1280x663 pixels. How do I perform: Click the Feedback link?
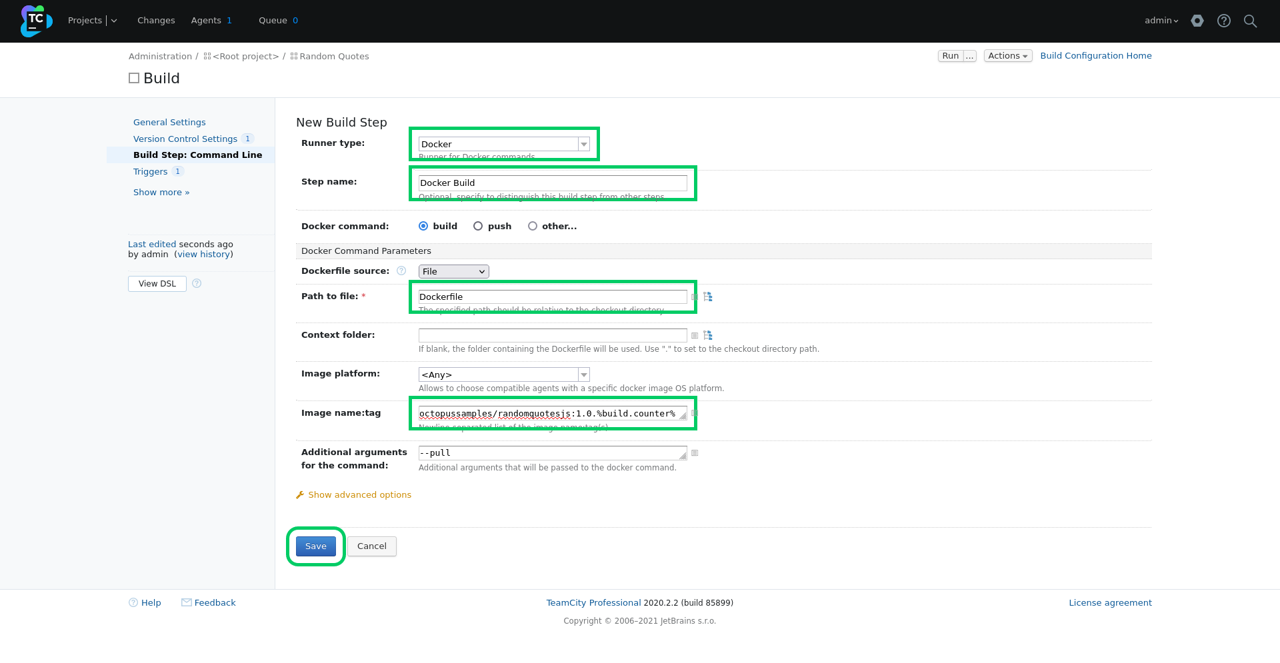(215, 602)
